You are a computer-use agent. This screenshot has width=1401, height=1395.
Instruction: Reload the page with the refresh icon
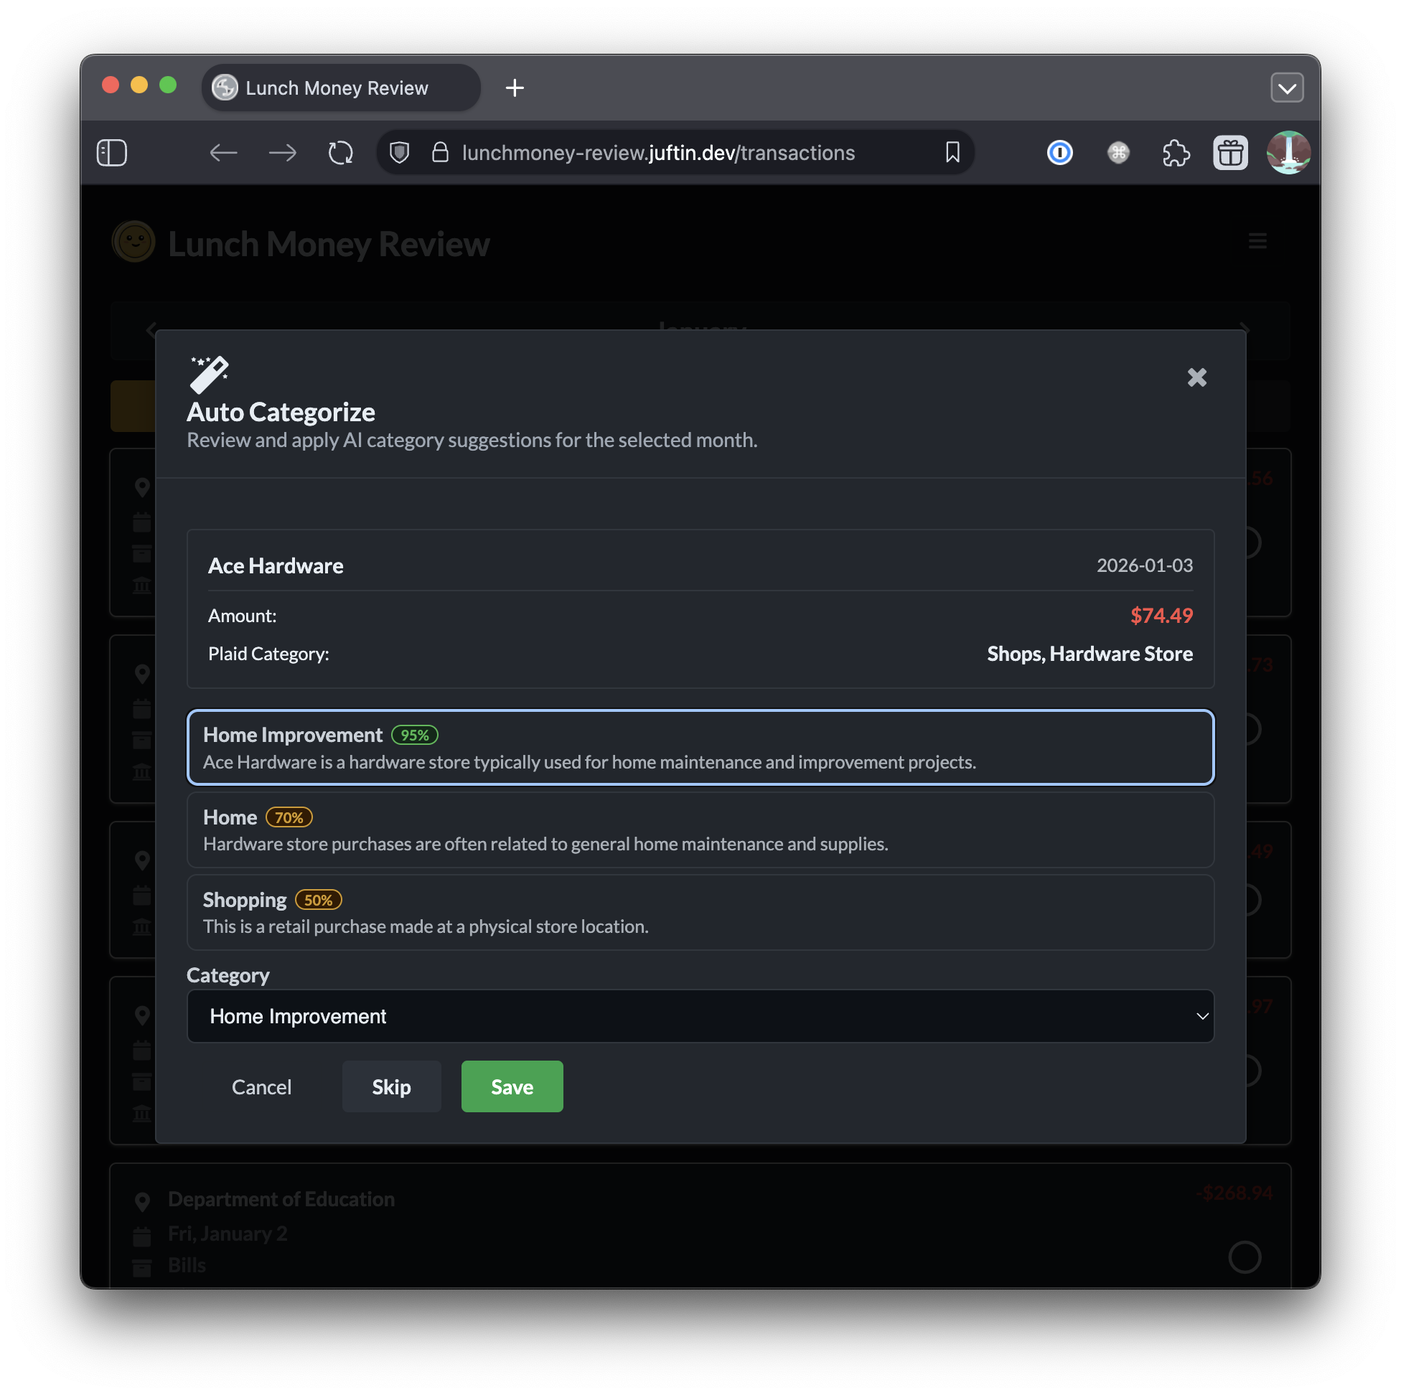340,153
